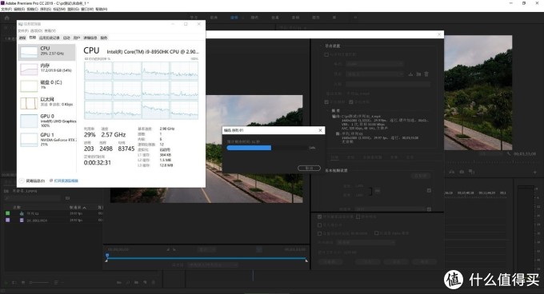The image size is (544, 294).
Task: Toggle Project panel read-only lock icon
Action: click(x=6, y=283)
